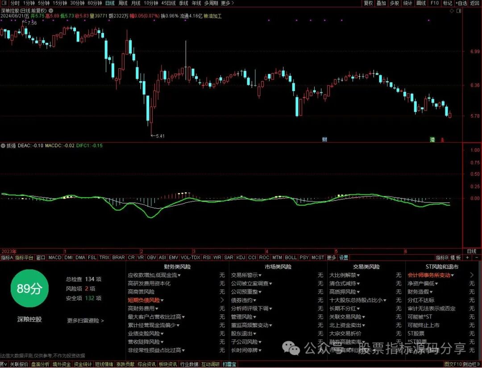This screenshot has height=368, width=482.
Task: Click the 财务类风险 column header
Action: pyautogui.click(x=177, y=267)
